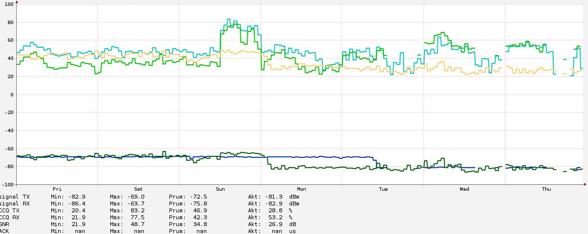Select the CCQ RX Max value 77.5

click(x=138, y=217)
